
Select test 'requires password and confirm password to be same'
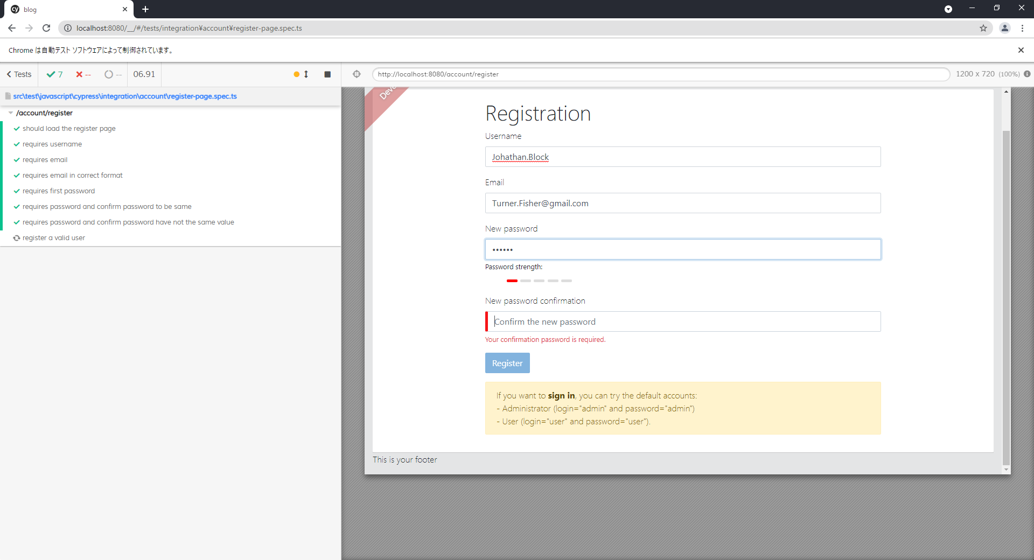(107, 207)
